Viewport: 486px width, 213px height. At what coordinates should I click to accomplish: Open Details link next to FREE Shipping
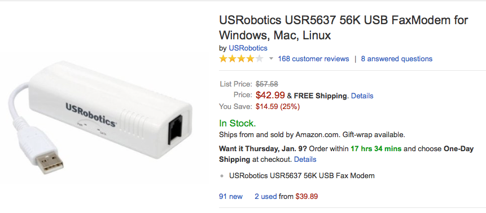click(x=362, y=96)
